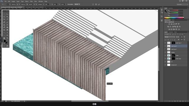The height and width of the screenshot is (106, 189).
Task: Open the Interpolation dropdown
Action: pyautogui.click(x=77, y=4)
